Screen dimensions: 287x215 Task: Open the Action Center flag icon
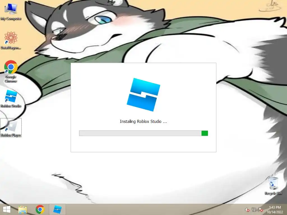[261, 210]
